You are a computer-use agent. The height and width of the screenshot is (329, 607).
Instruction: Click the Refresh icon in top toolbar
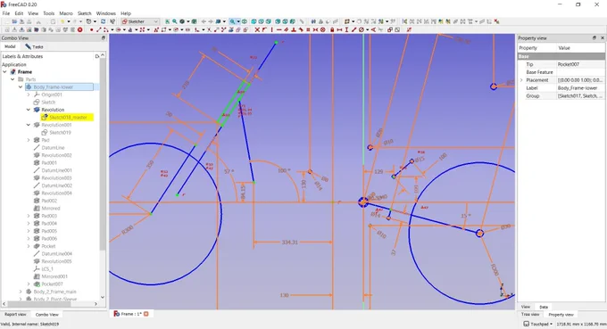coord(103,21)
